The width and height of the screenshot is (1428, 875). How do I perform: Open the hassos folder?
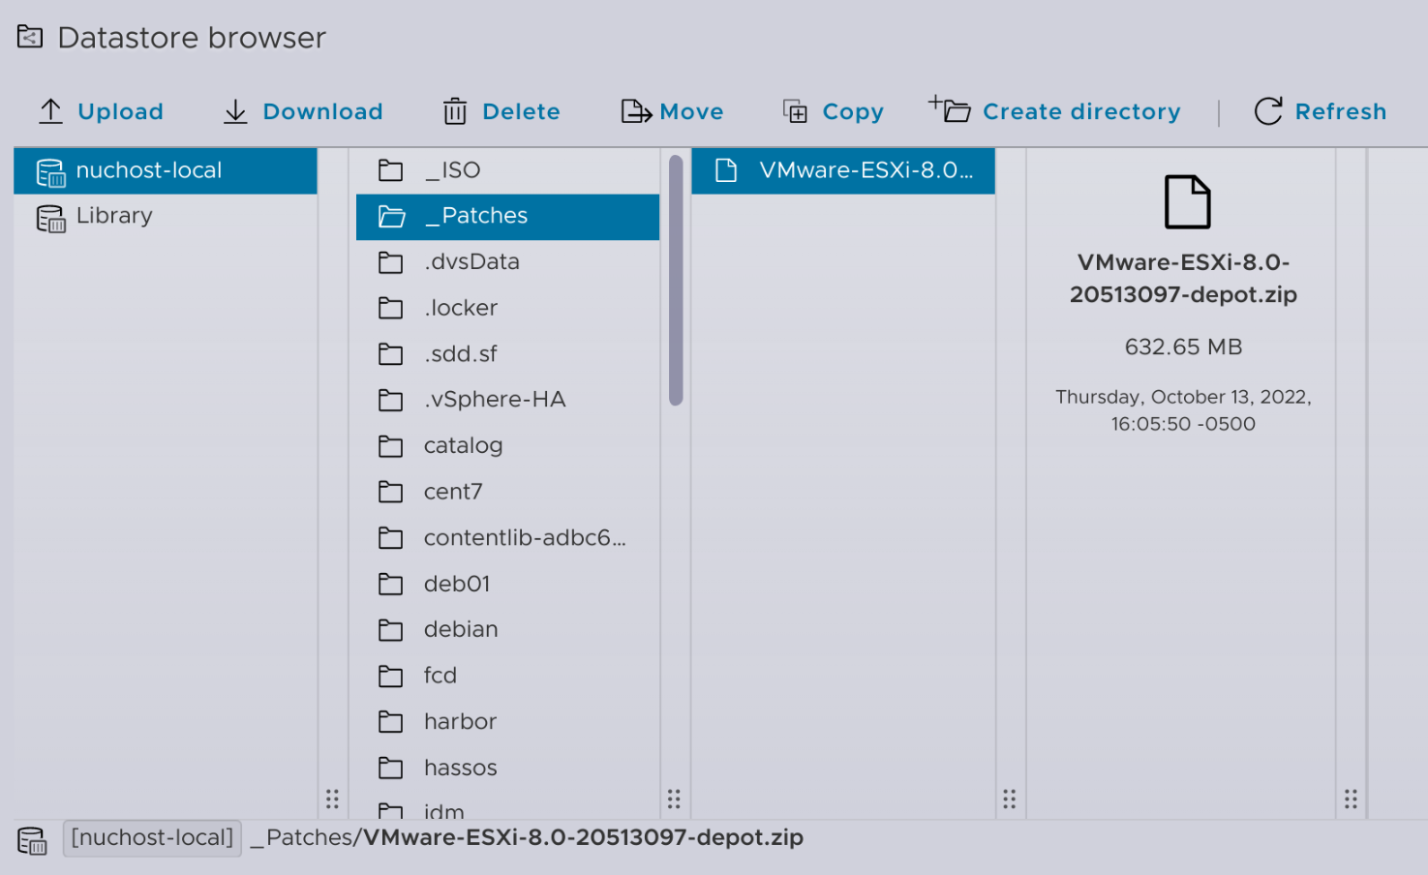coord(507,768)
